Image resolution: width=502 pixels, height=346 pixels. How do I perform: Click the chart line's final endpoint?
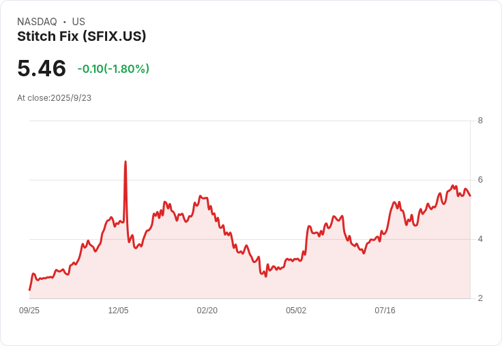coord(470,195)
